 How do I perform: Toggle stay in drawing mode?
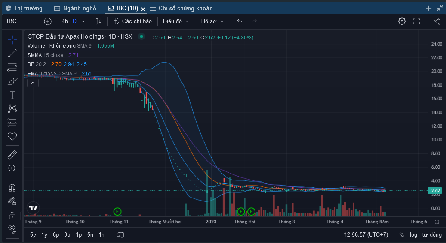(12, 201)
